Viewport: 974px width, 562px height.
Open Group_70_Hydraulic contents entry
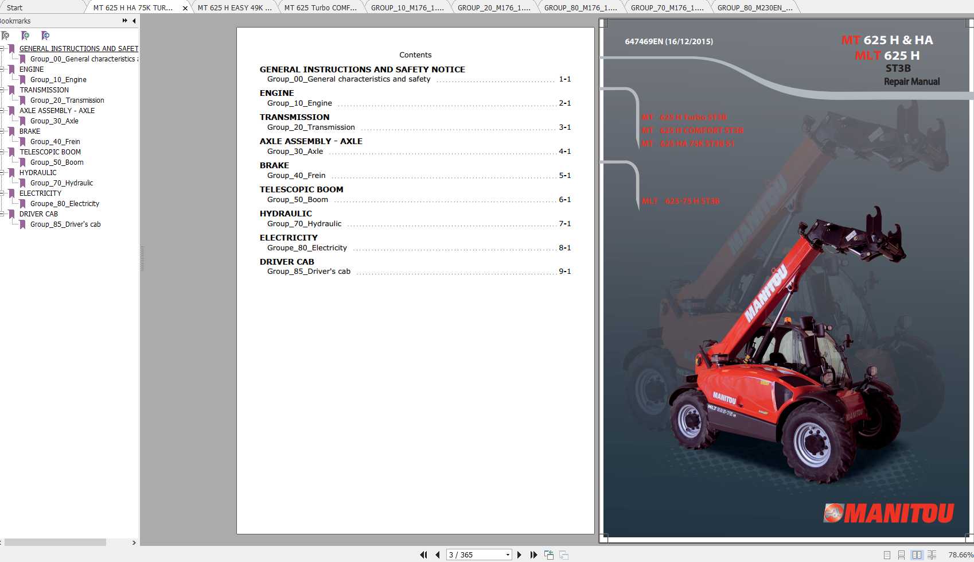click(x=304, y=224)
